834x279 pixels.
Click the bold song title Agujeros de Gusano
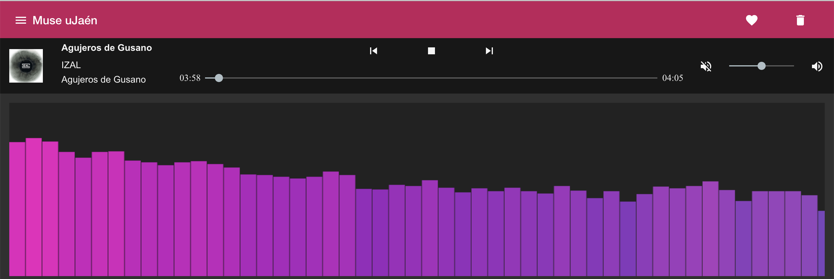(107, 48)
